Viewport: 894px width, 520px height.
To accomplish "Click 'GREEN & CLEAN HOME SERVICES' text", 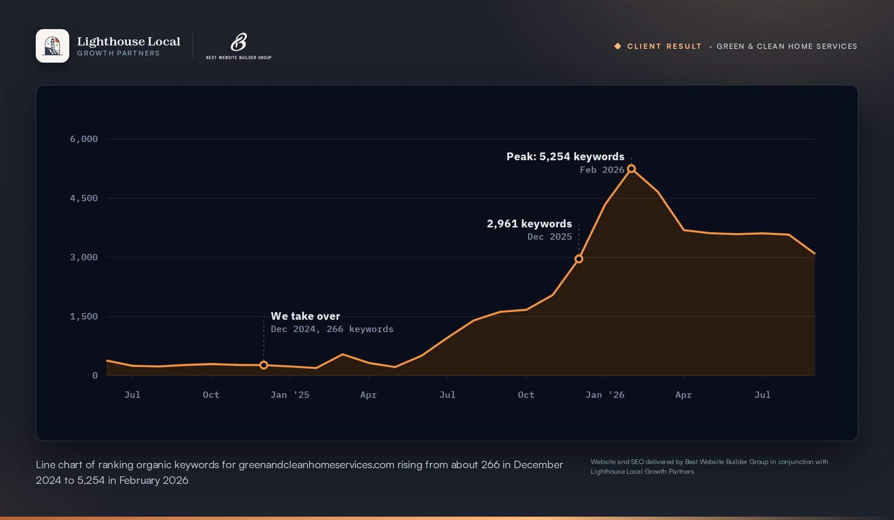I will pos(787,46).
